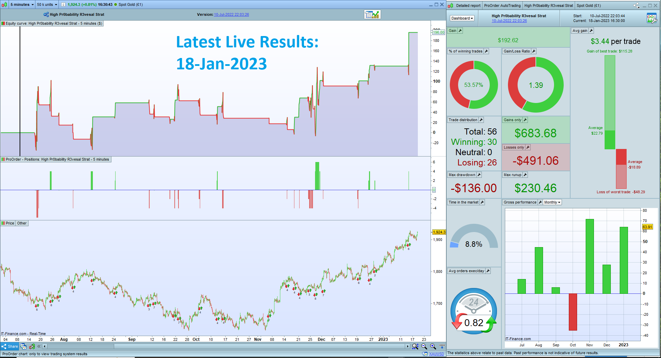
Task: Click the candlestick icon at the chart's top-left
Action: coord(4,4)
